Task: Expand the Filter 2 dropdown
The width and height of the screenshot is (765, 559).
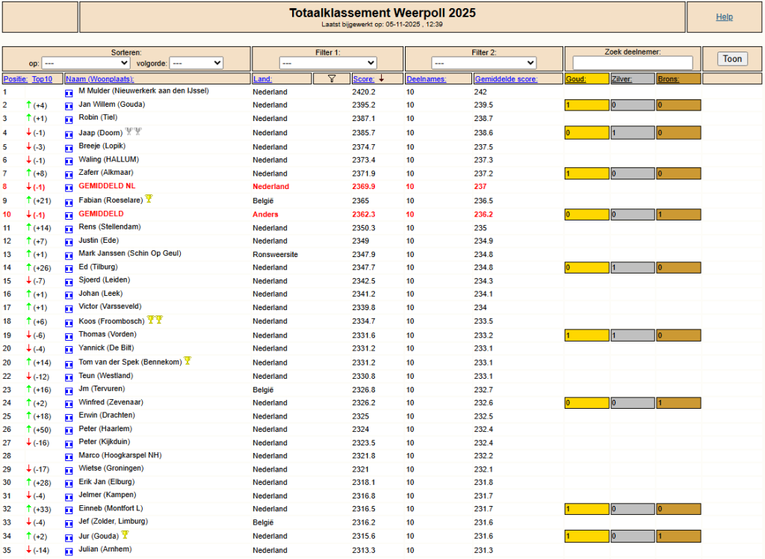Action: (483, 63)
